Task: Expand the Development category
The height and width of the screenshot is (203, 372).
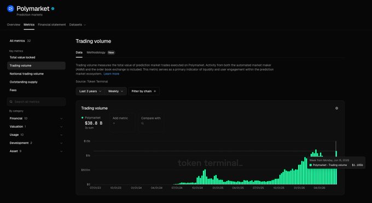Action: pyautogui.click(x=36, y=143)
